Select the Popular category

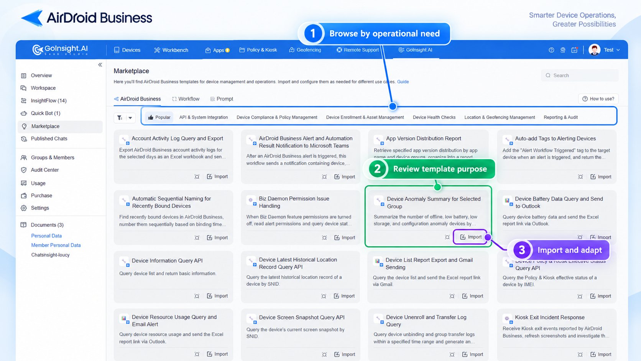[159, 117]
